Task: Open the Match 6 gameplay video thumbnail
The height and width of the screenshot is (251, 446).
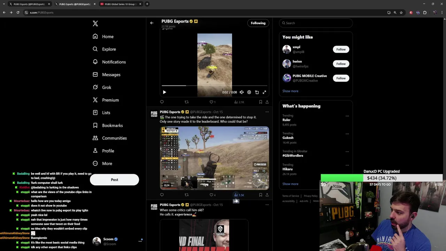Action: pos(214,158)
